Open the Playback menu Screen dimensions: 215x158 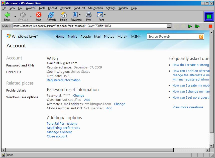[65, 8]
